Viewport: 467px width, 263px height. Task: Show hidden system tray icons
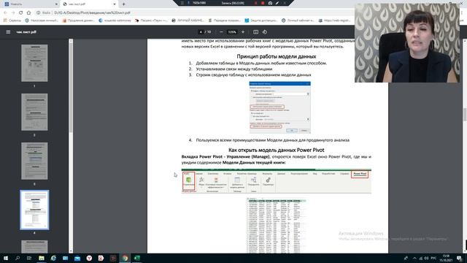[414, 258]
